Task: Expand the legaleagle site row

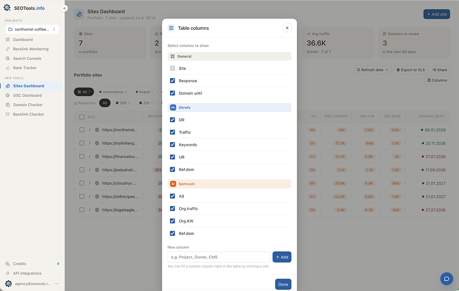Action: point(90,210)
